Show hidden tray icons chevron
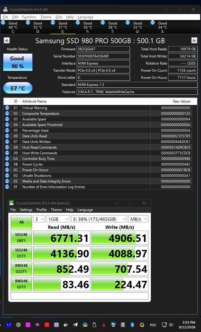This screenshot has height=332, width=201. pos(0,324)
